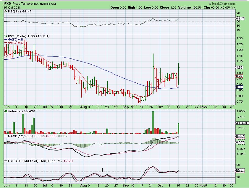Click the 750K level on volume axis

[242, 117]
